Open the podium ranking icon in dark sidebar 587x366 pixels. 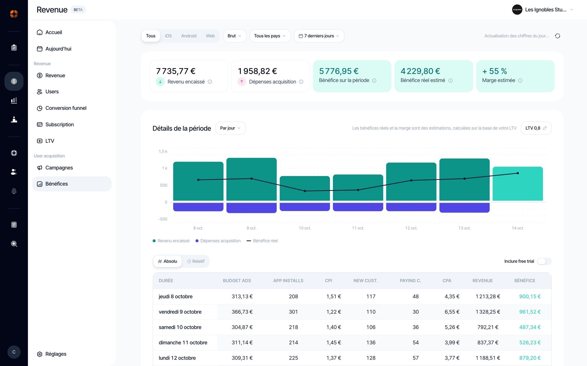pyautogui.click(x=14, y=119)
